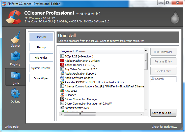
Task: Open the System Restore tab
Action: (41, 68)
